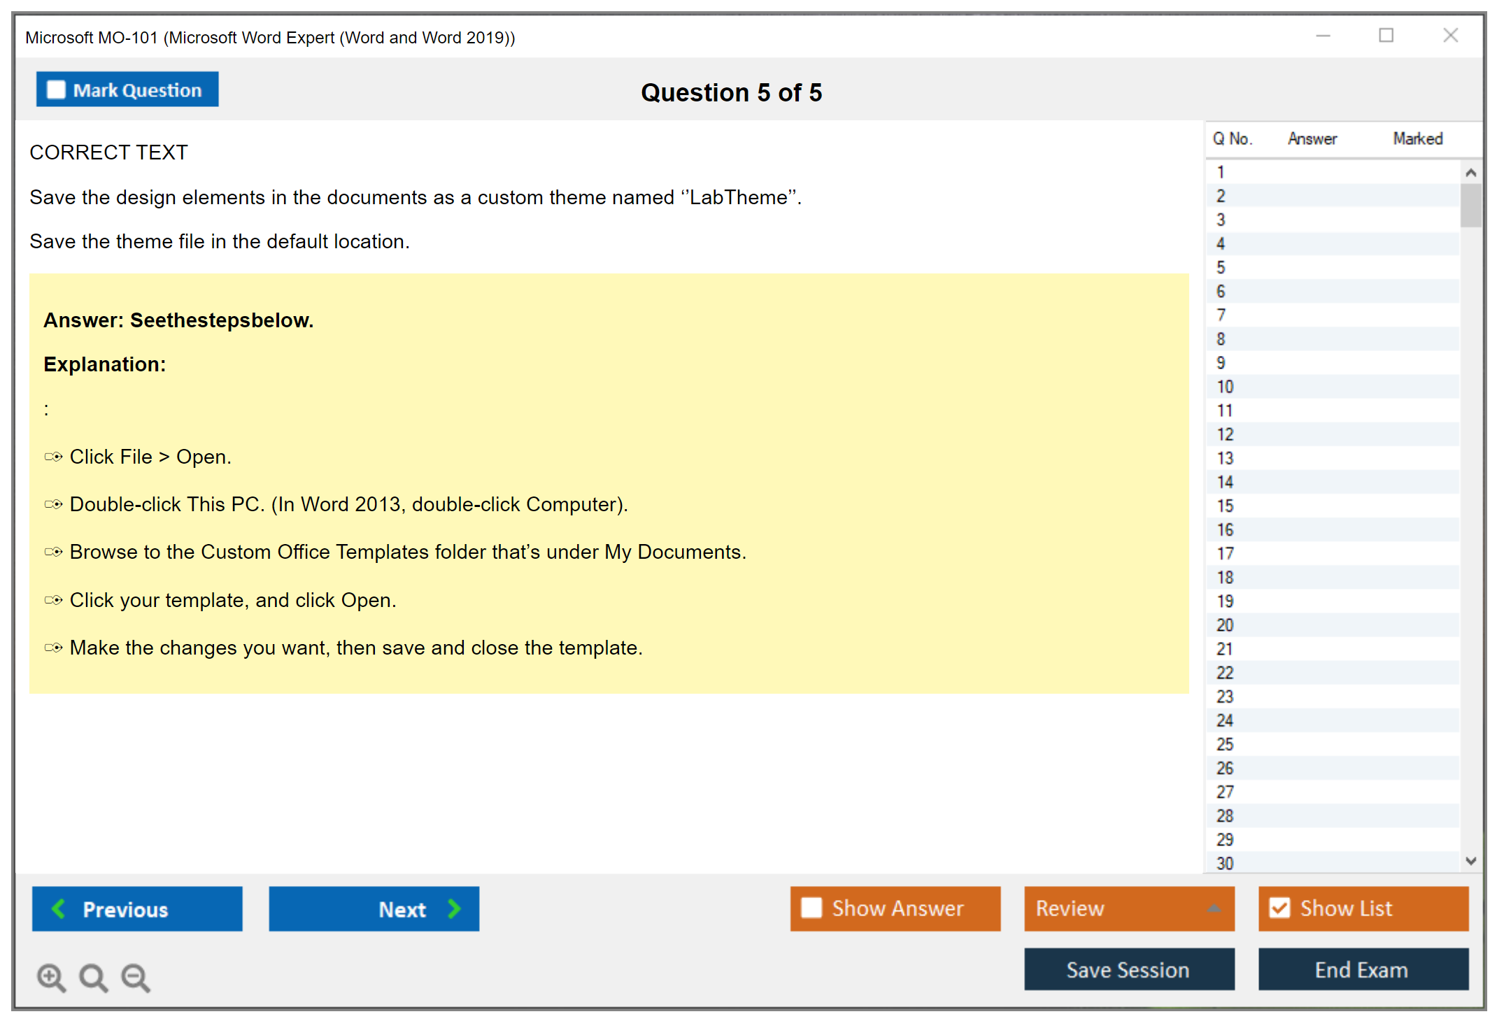Expand the Review dropdown arrow
The height and width of the screenshot is (1028, 1504).
click(x=1214, y=908)
